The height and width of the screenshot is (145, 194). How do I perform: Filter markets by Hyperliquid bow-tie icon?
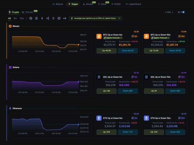(64, 18)
